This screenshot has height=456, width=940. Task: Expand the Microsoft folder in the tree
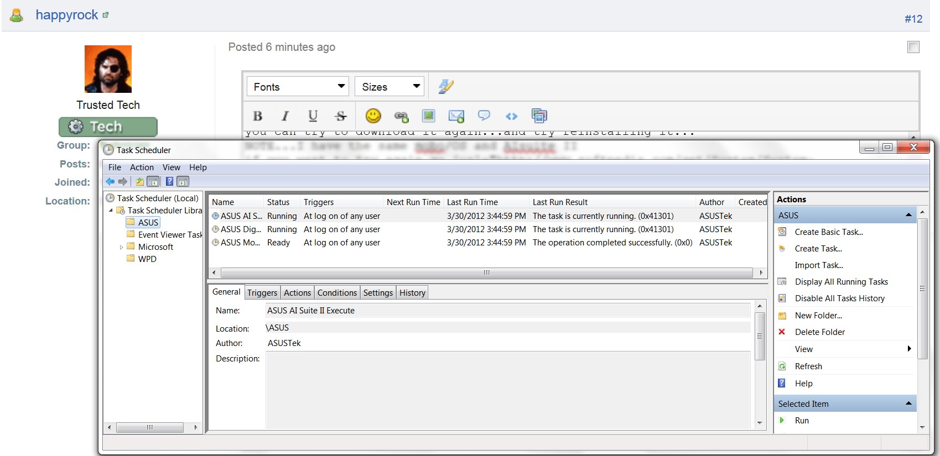click(x=121, y=247)
